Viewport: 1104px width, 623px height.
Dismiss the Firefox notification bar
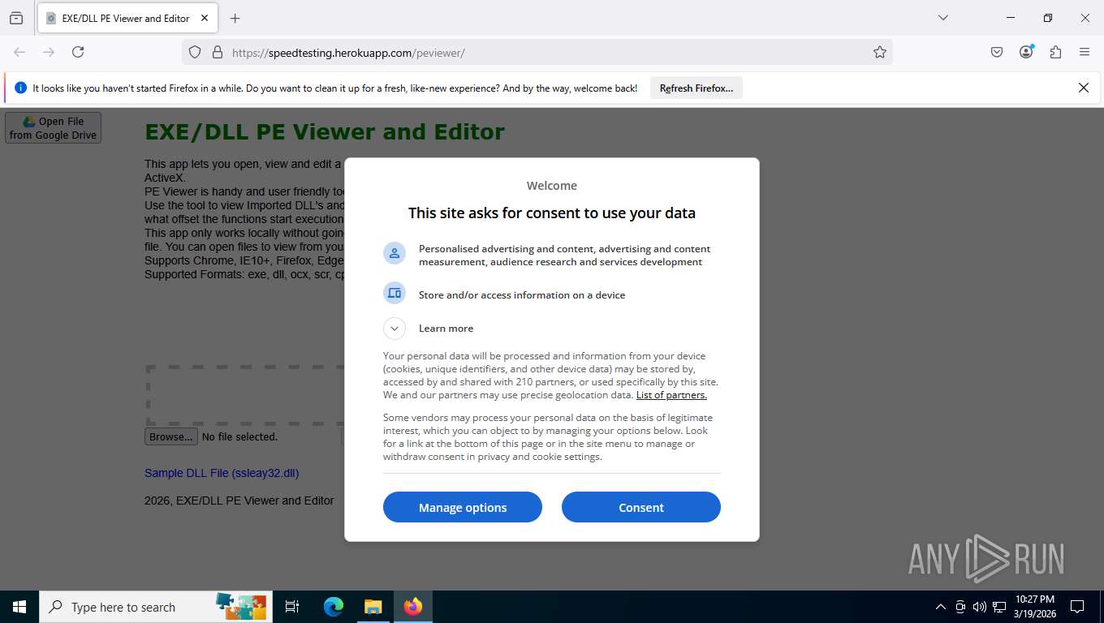(x=1083, y=88)
